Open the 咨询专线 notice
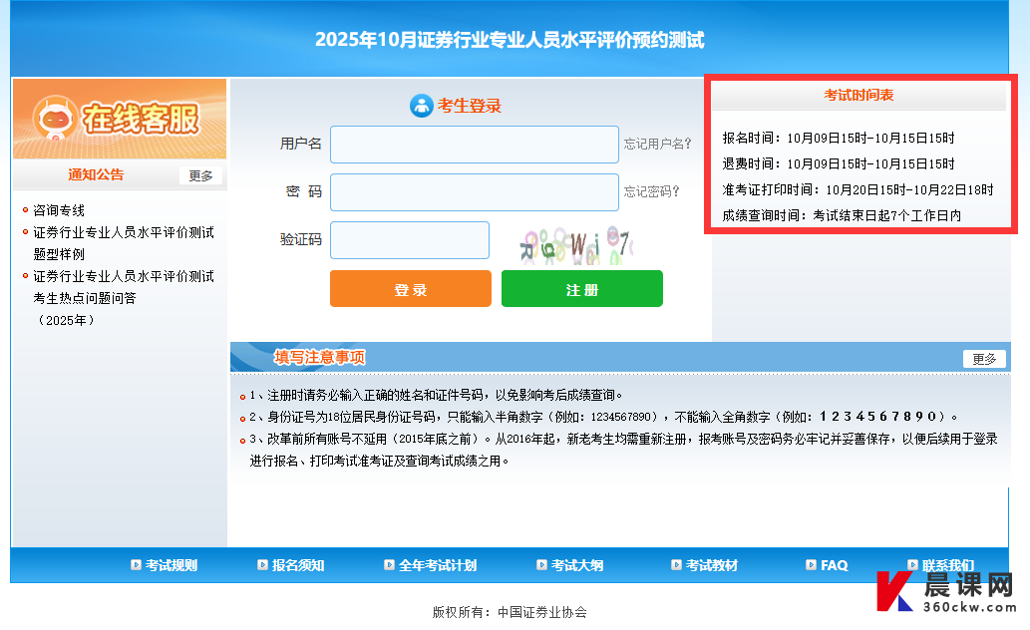 click(59, 210)
